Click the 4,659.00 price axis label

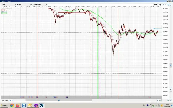tap(165, 12)
